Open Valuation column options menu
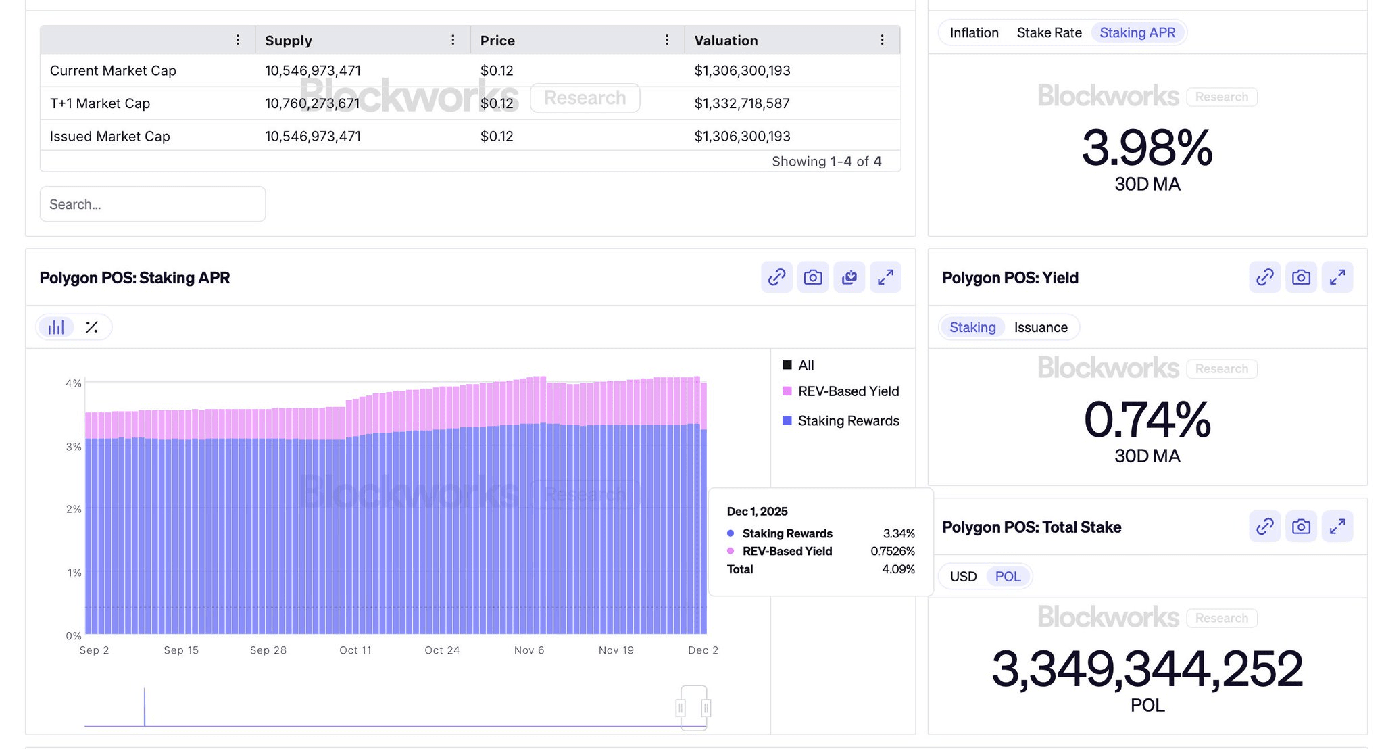The height and width of the screenshot is (749, 1384). click(x=882, y=40)
